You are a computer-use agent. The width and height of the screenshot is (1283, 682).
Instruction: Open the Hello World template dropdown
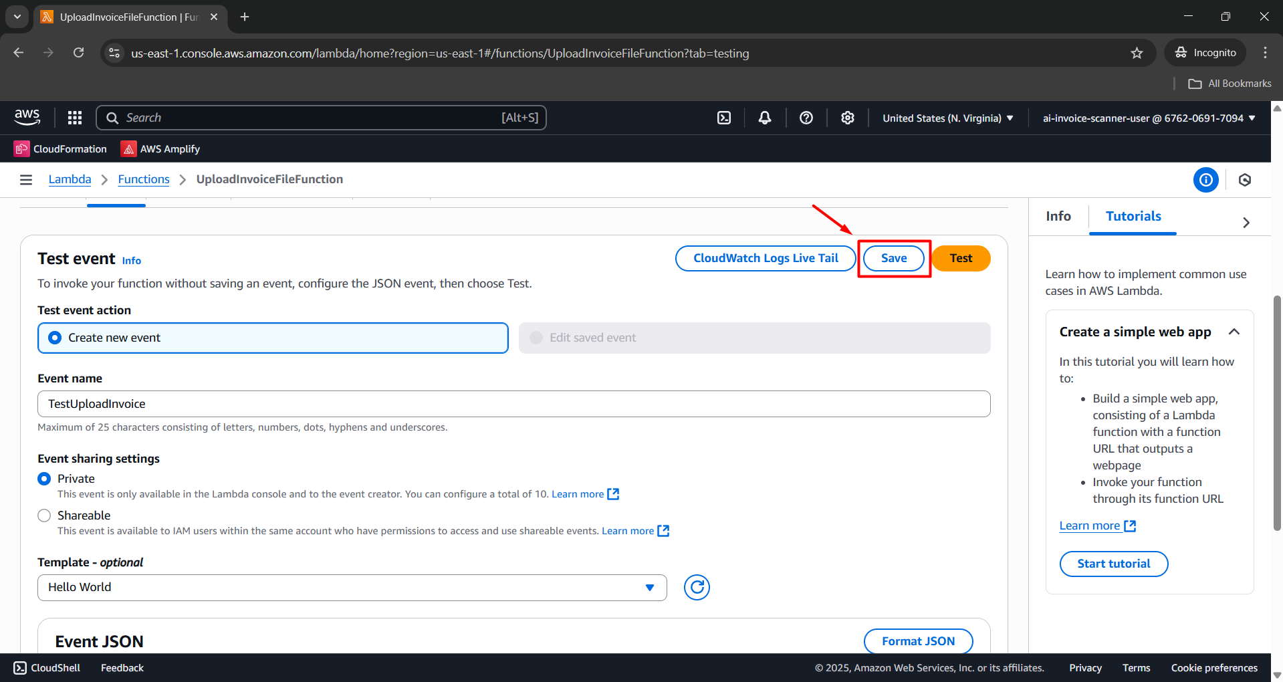[352, 587]
